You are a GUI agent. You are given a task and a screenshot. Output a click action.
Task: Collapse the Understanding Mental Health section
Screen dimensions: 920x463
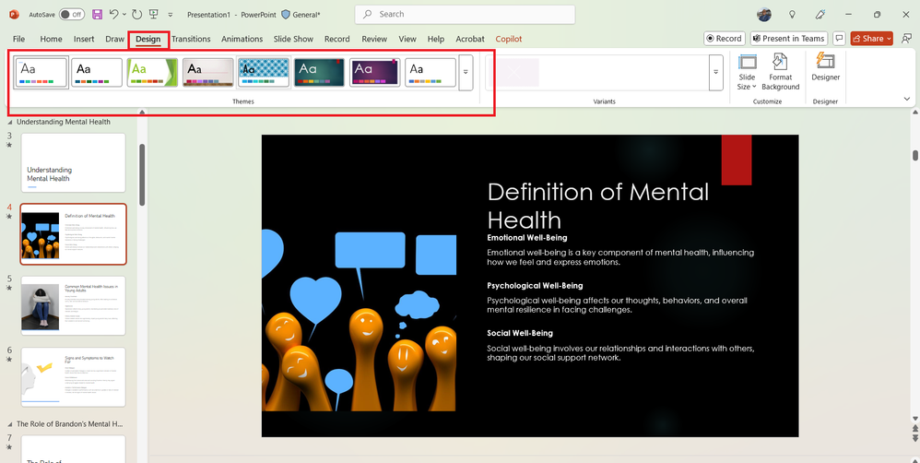10,122
